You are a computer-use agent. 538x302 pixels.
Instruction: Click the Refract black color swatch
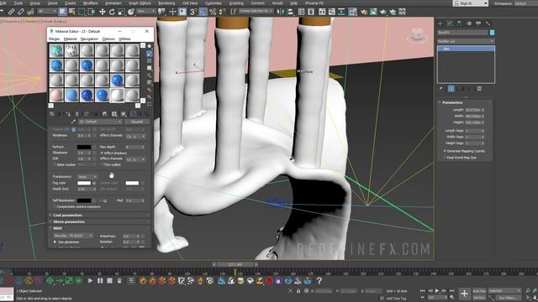[84, 147]
